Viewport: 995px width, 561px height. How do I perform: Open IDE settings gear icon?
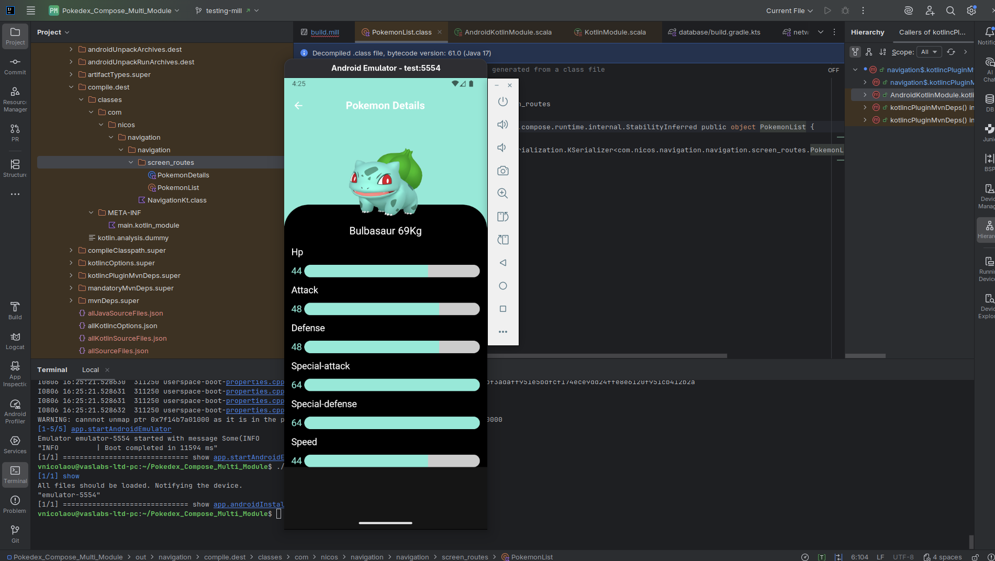(x=971, y=10)
